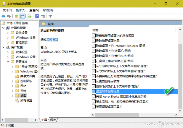This screenshot has height=128, width=183.
Task: Click the 本地计算机 策略 root icon
Action: (3, 23)
